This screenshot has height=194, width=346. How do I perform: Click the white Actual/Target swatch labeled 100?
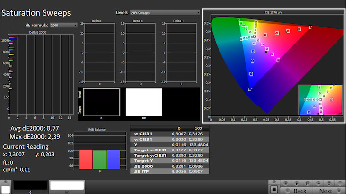(x=144, y=102)
